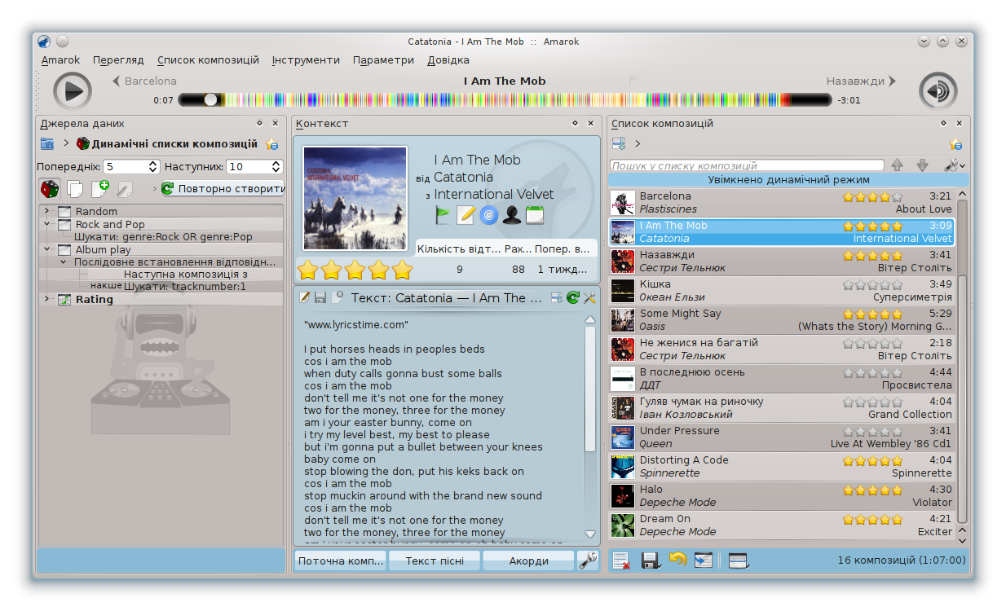Viewport: 1006px width, 611px height.
Task: Expand the Random playlist node
Action: (46, 211)
